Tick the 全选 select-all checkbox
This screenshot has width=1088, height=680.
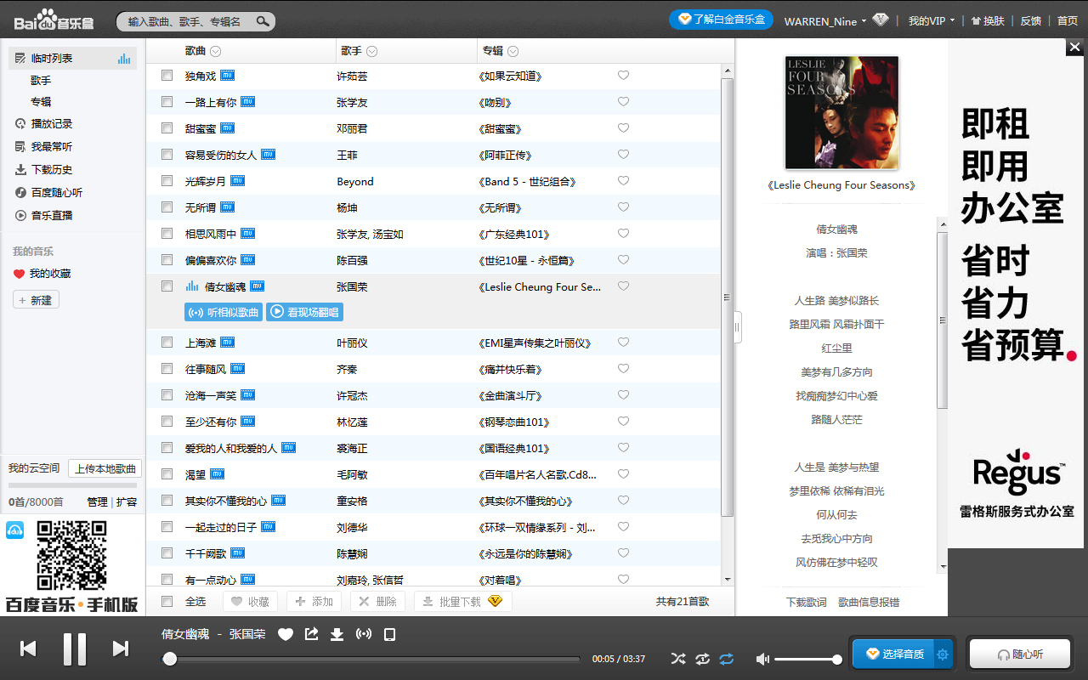click(x=167, y=601)
